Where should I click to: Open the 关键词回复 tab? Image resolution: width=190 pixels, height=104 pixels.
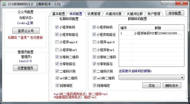(113, 14)
